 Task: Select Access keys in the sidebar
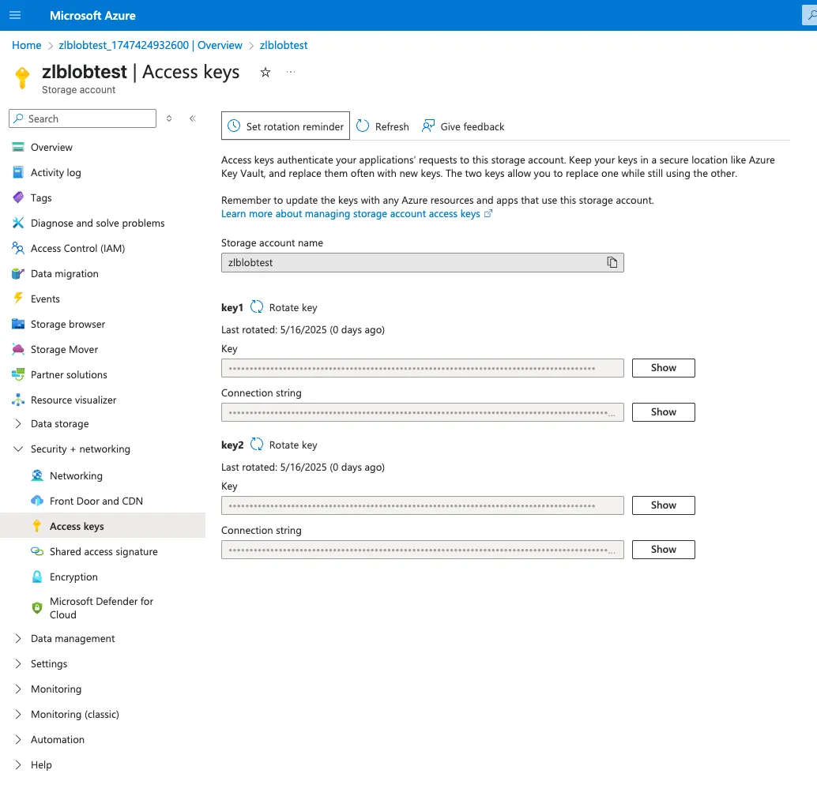tap(103, 526)
